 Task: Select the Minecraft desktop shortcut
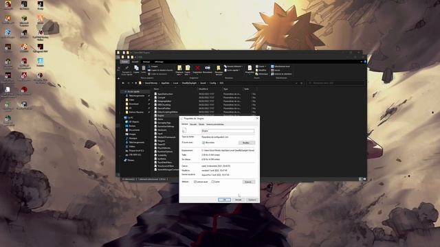pyautogui.click(x=24, y=21)
